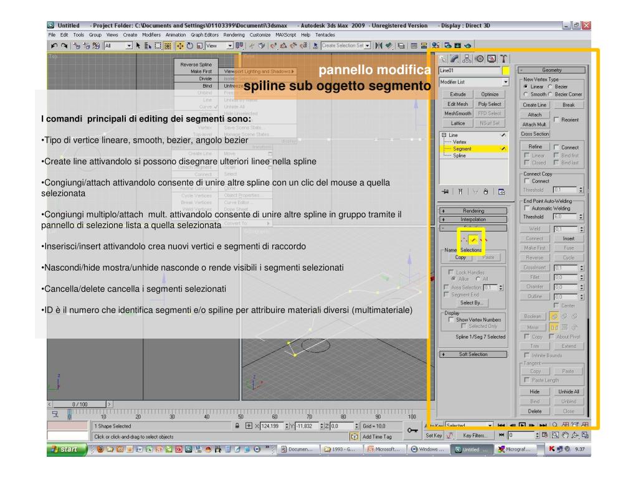Expand the Rendering rollout
The image size is (638, 478).
[x=474, y=211]
